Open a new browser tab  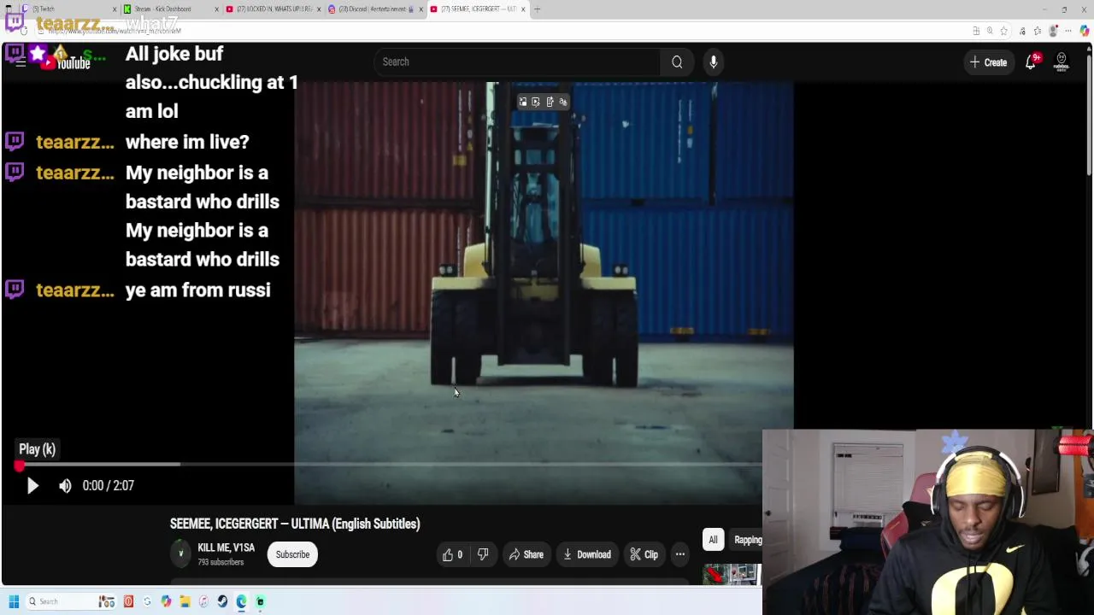[x=537, y=9]
